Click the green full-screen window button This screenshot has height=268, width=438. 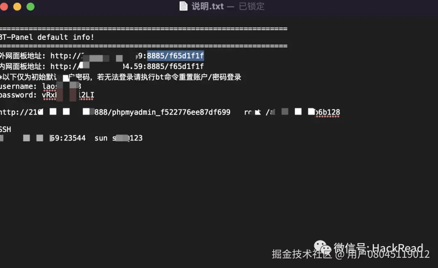30,6
